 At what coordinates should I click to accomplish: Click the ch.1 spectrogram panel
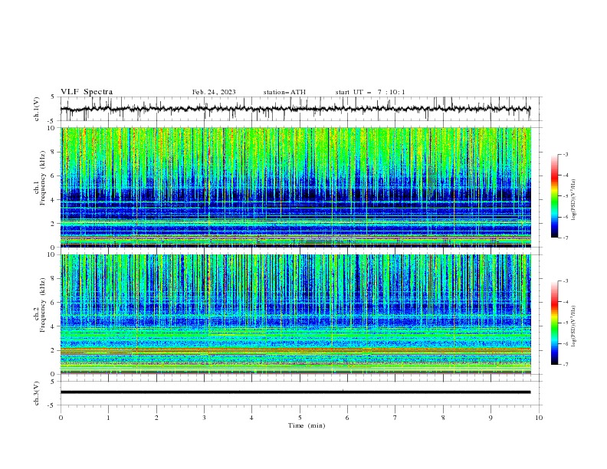click(296, 187)
